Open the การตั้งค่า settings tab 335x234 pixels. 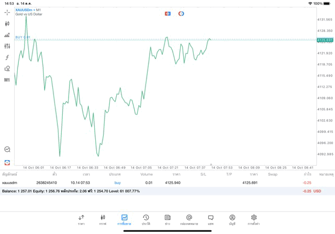254,220
